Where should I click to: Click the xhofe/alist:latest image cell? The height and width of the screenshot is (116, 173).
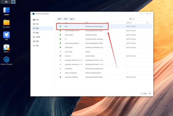pyautogui.click(x=91, y=35)
